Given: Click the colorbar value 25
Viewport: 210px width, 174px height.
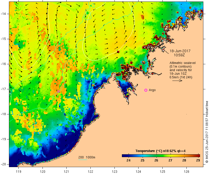Looking at the screenshot, I should pos(142,160).
